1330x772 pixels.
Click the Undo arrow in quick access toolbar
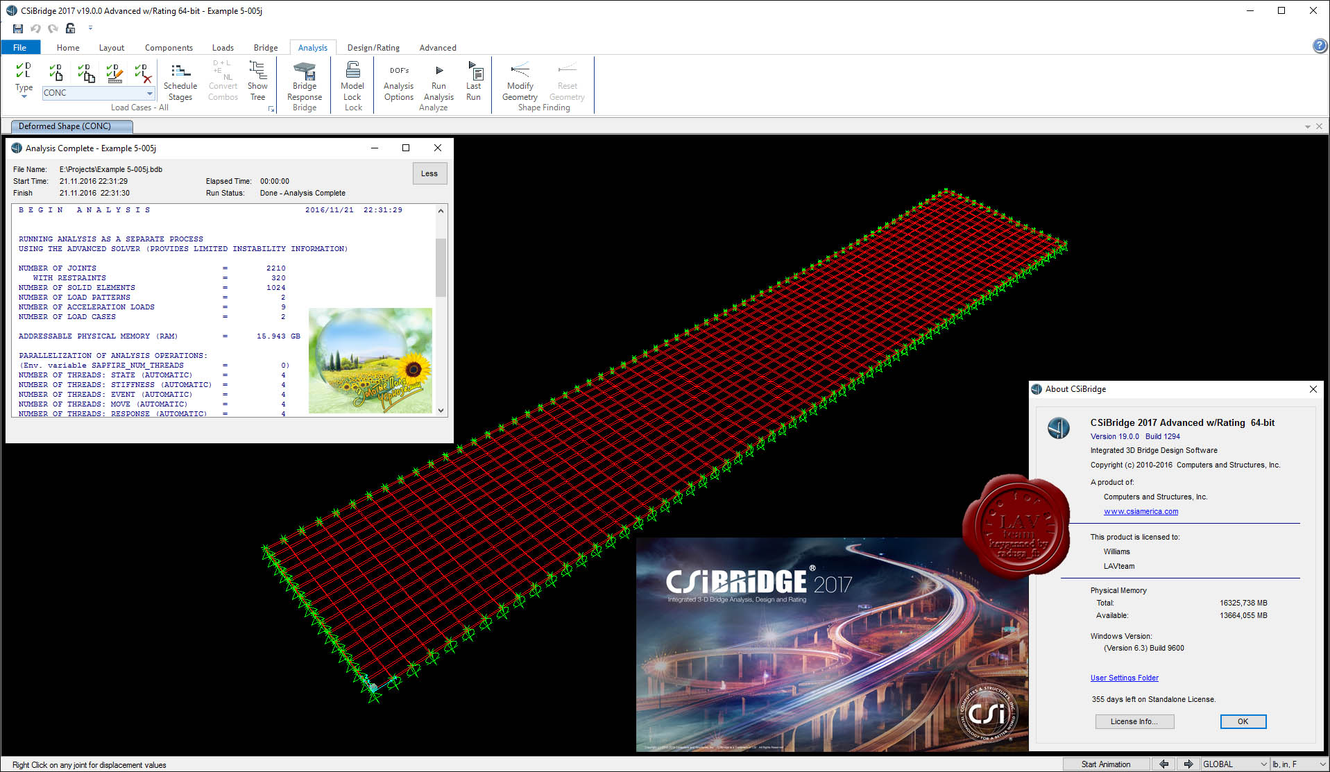pyautogui.click(x=35, y=28)
